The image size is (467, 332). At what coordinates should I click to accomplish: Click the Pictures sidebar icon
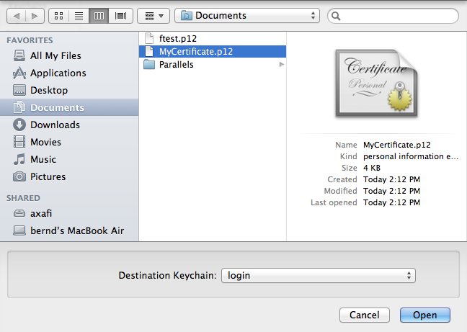[x=19, y=176]
